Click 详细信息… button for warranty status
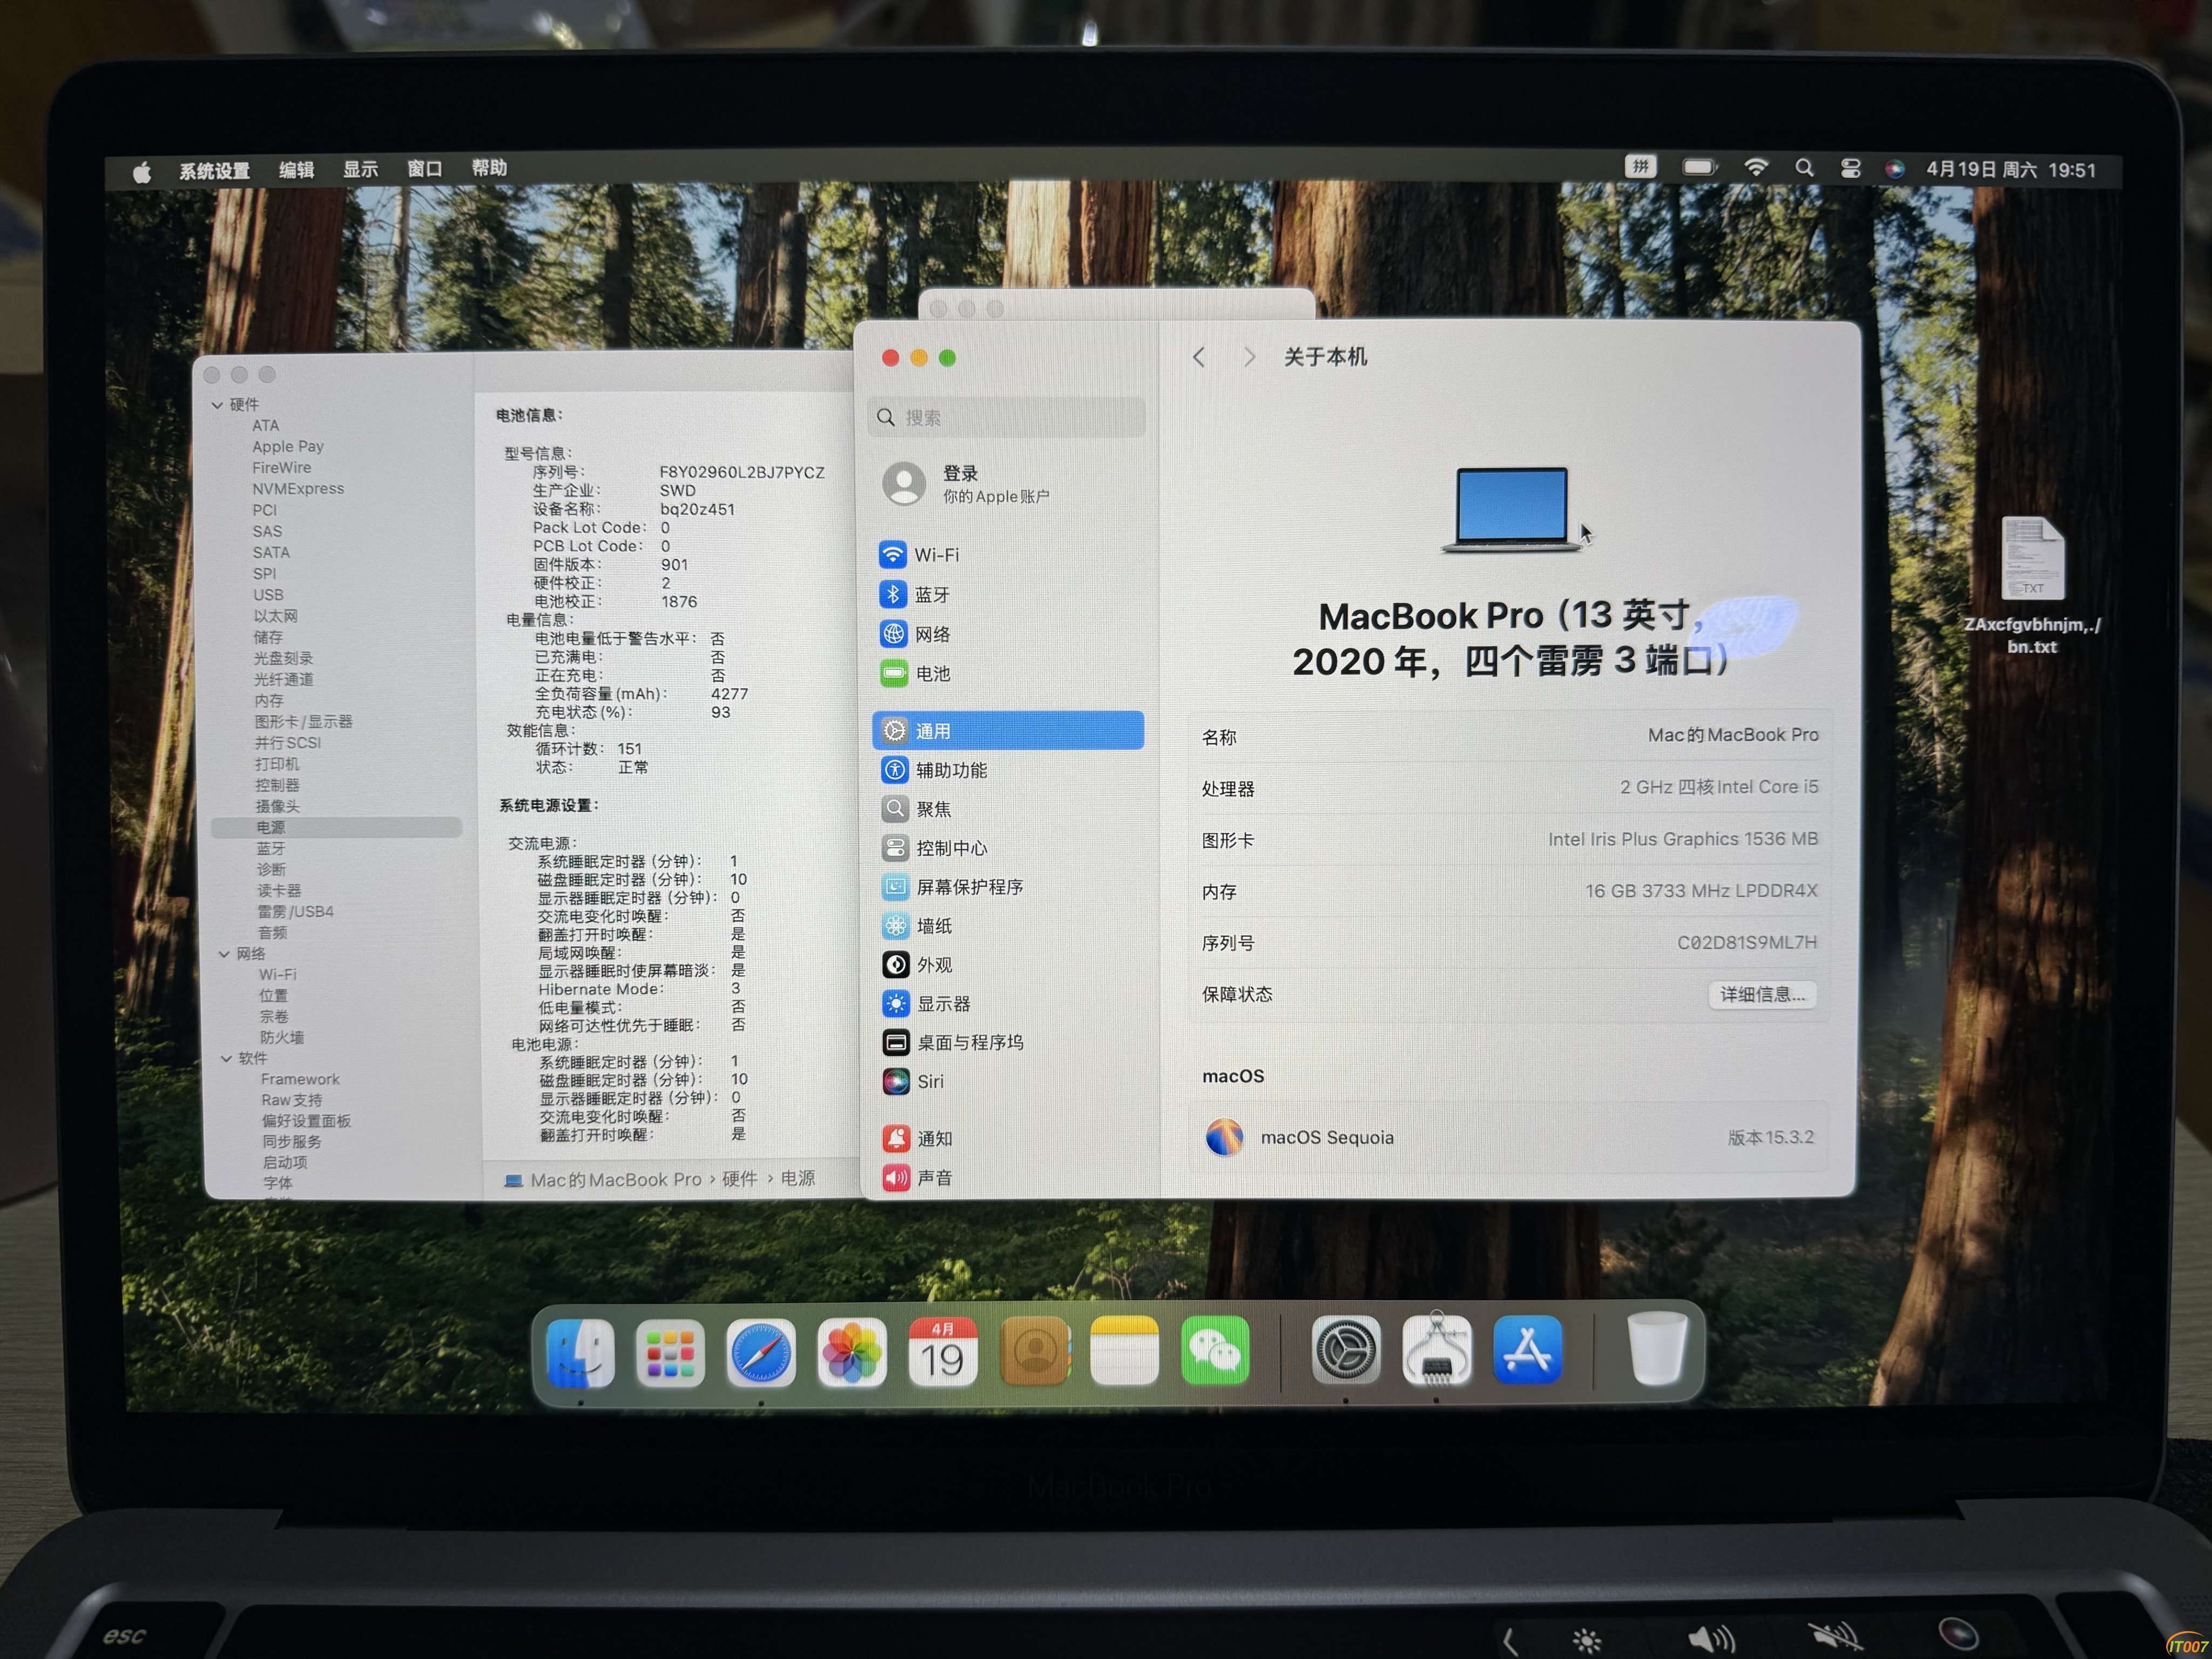The image size is (2212, 1659). click(1762, 995)
